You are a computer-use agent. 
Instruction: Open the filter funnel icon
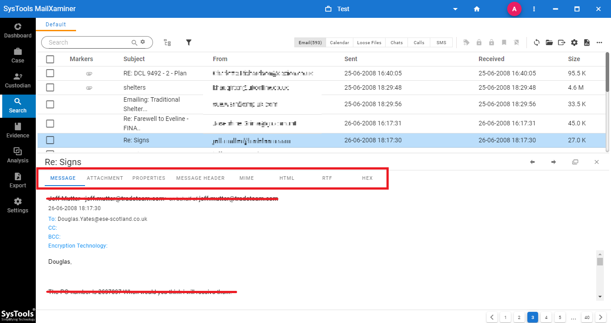click(x=189, y=42)
